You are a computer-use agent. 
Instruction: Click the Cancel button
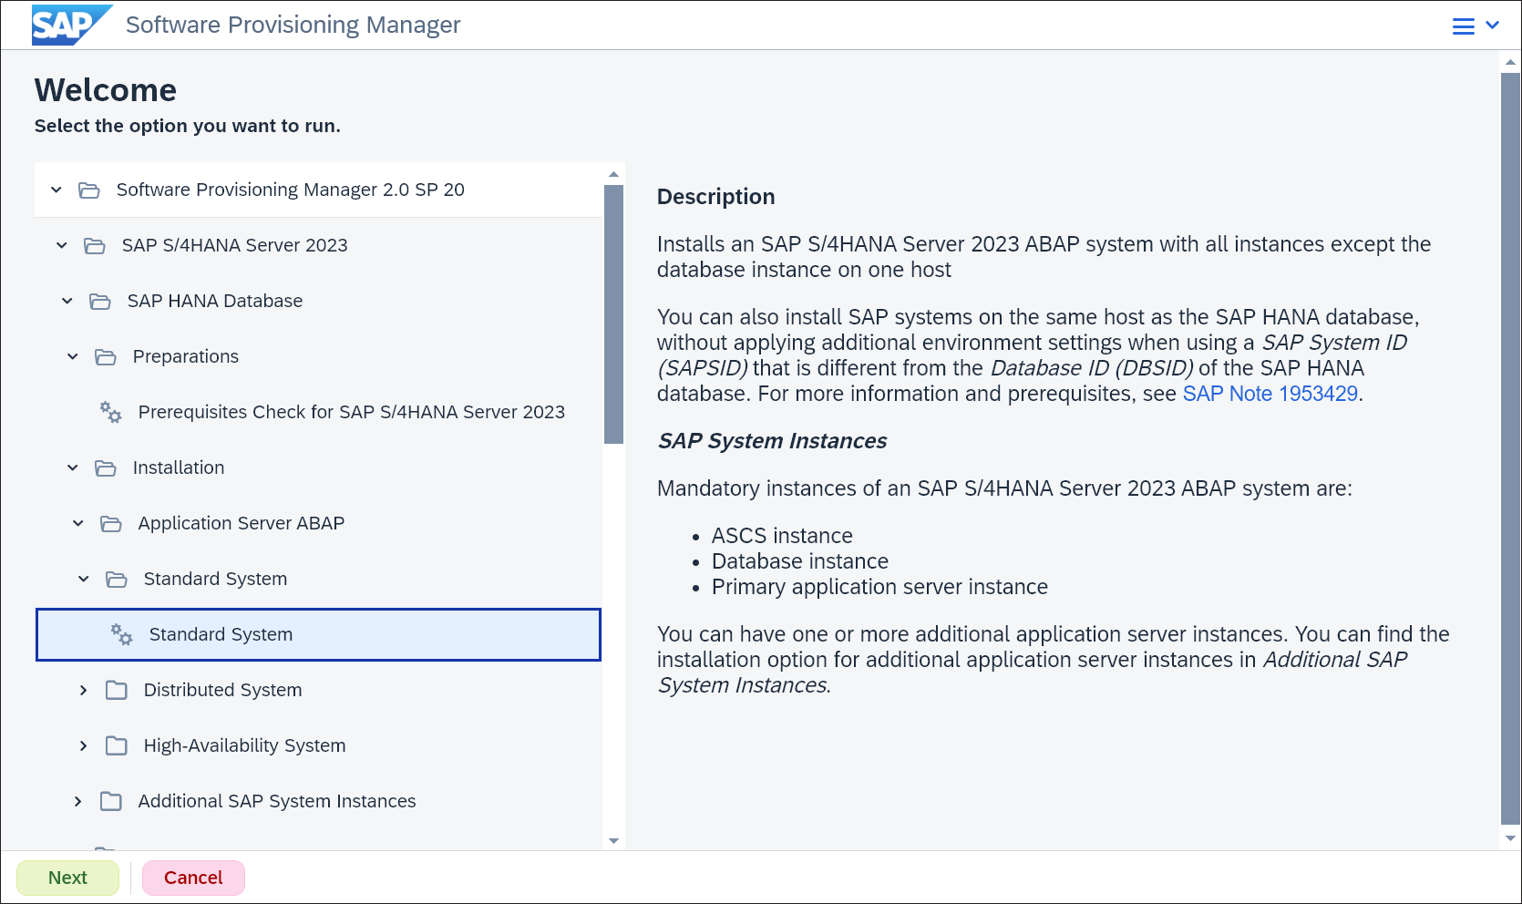tap(193, 878)
